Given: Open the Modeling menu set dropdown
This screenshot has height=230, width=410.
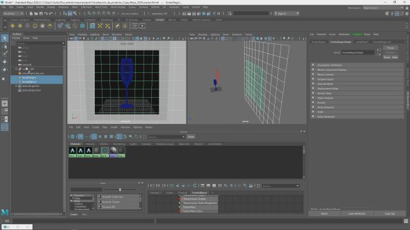Looking at the screenshot, I should 13,13.
